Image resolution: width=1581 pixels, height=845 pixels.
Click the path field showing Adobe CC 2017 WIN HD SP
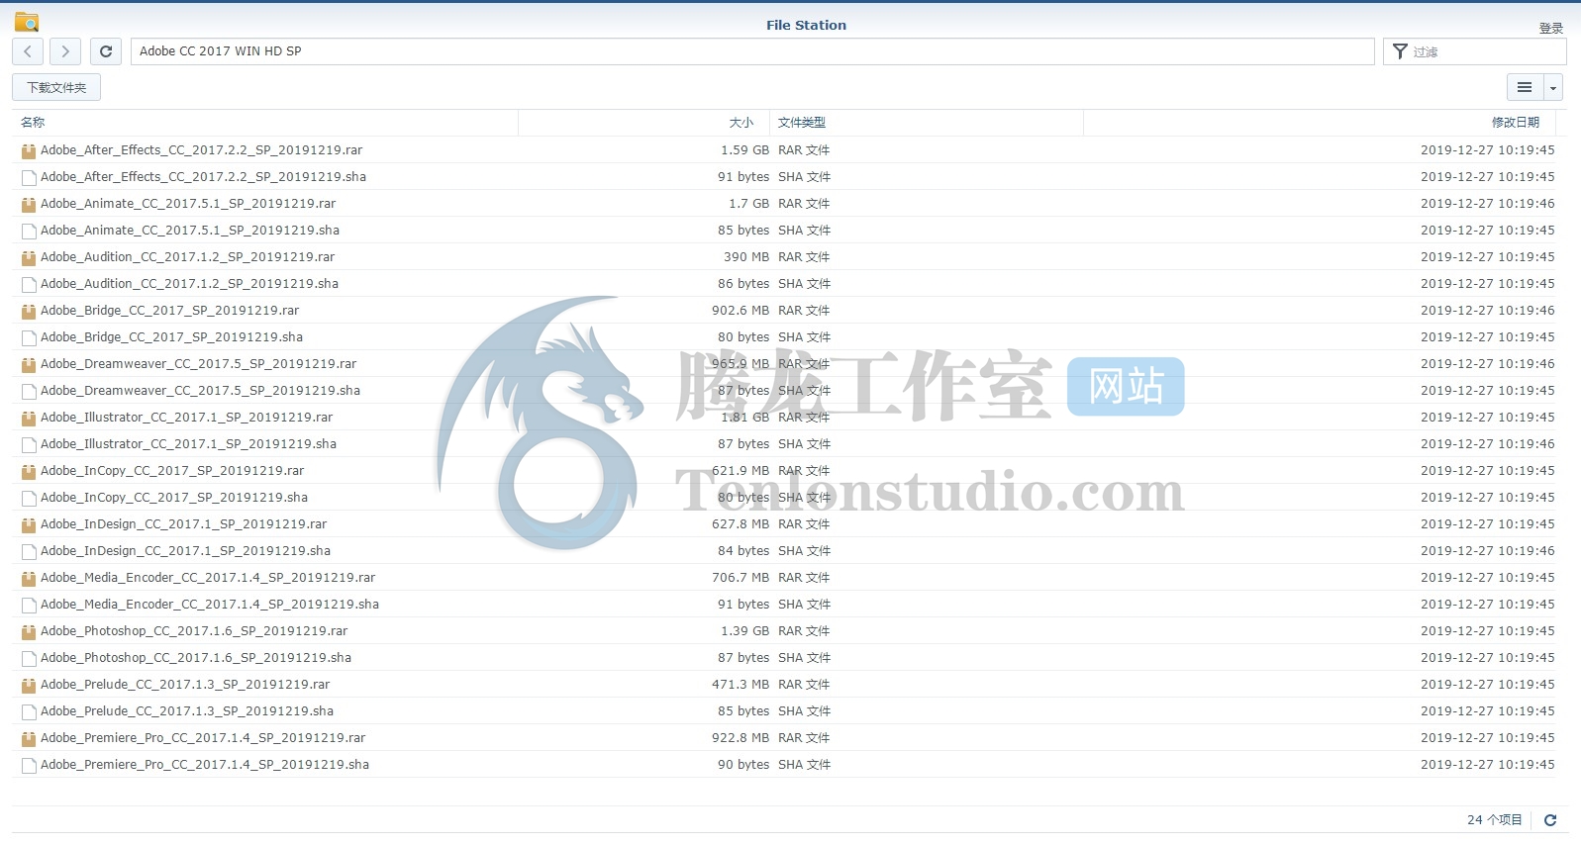(752, 51)
